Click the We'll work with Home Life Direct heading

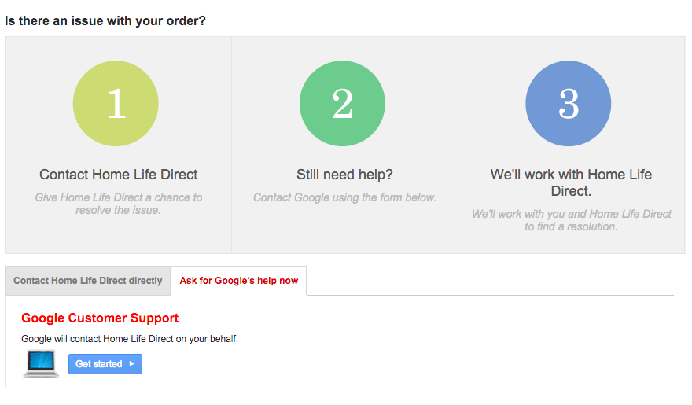(x=571, y=182)
